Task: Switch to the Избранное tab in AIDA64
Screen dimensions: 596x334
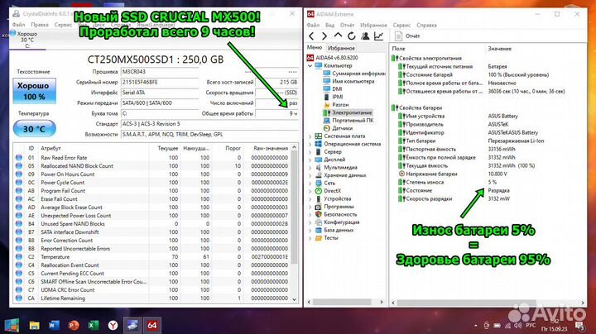Action: pyautogui.click(x=341, y=48)
